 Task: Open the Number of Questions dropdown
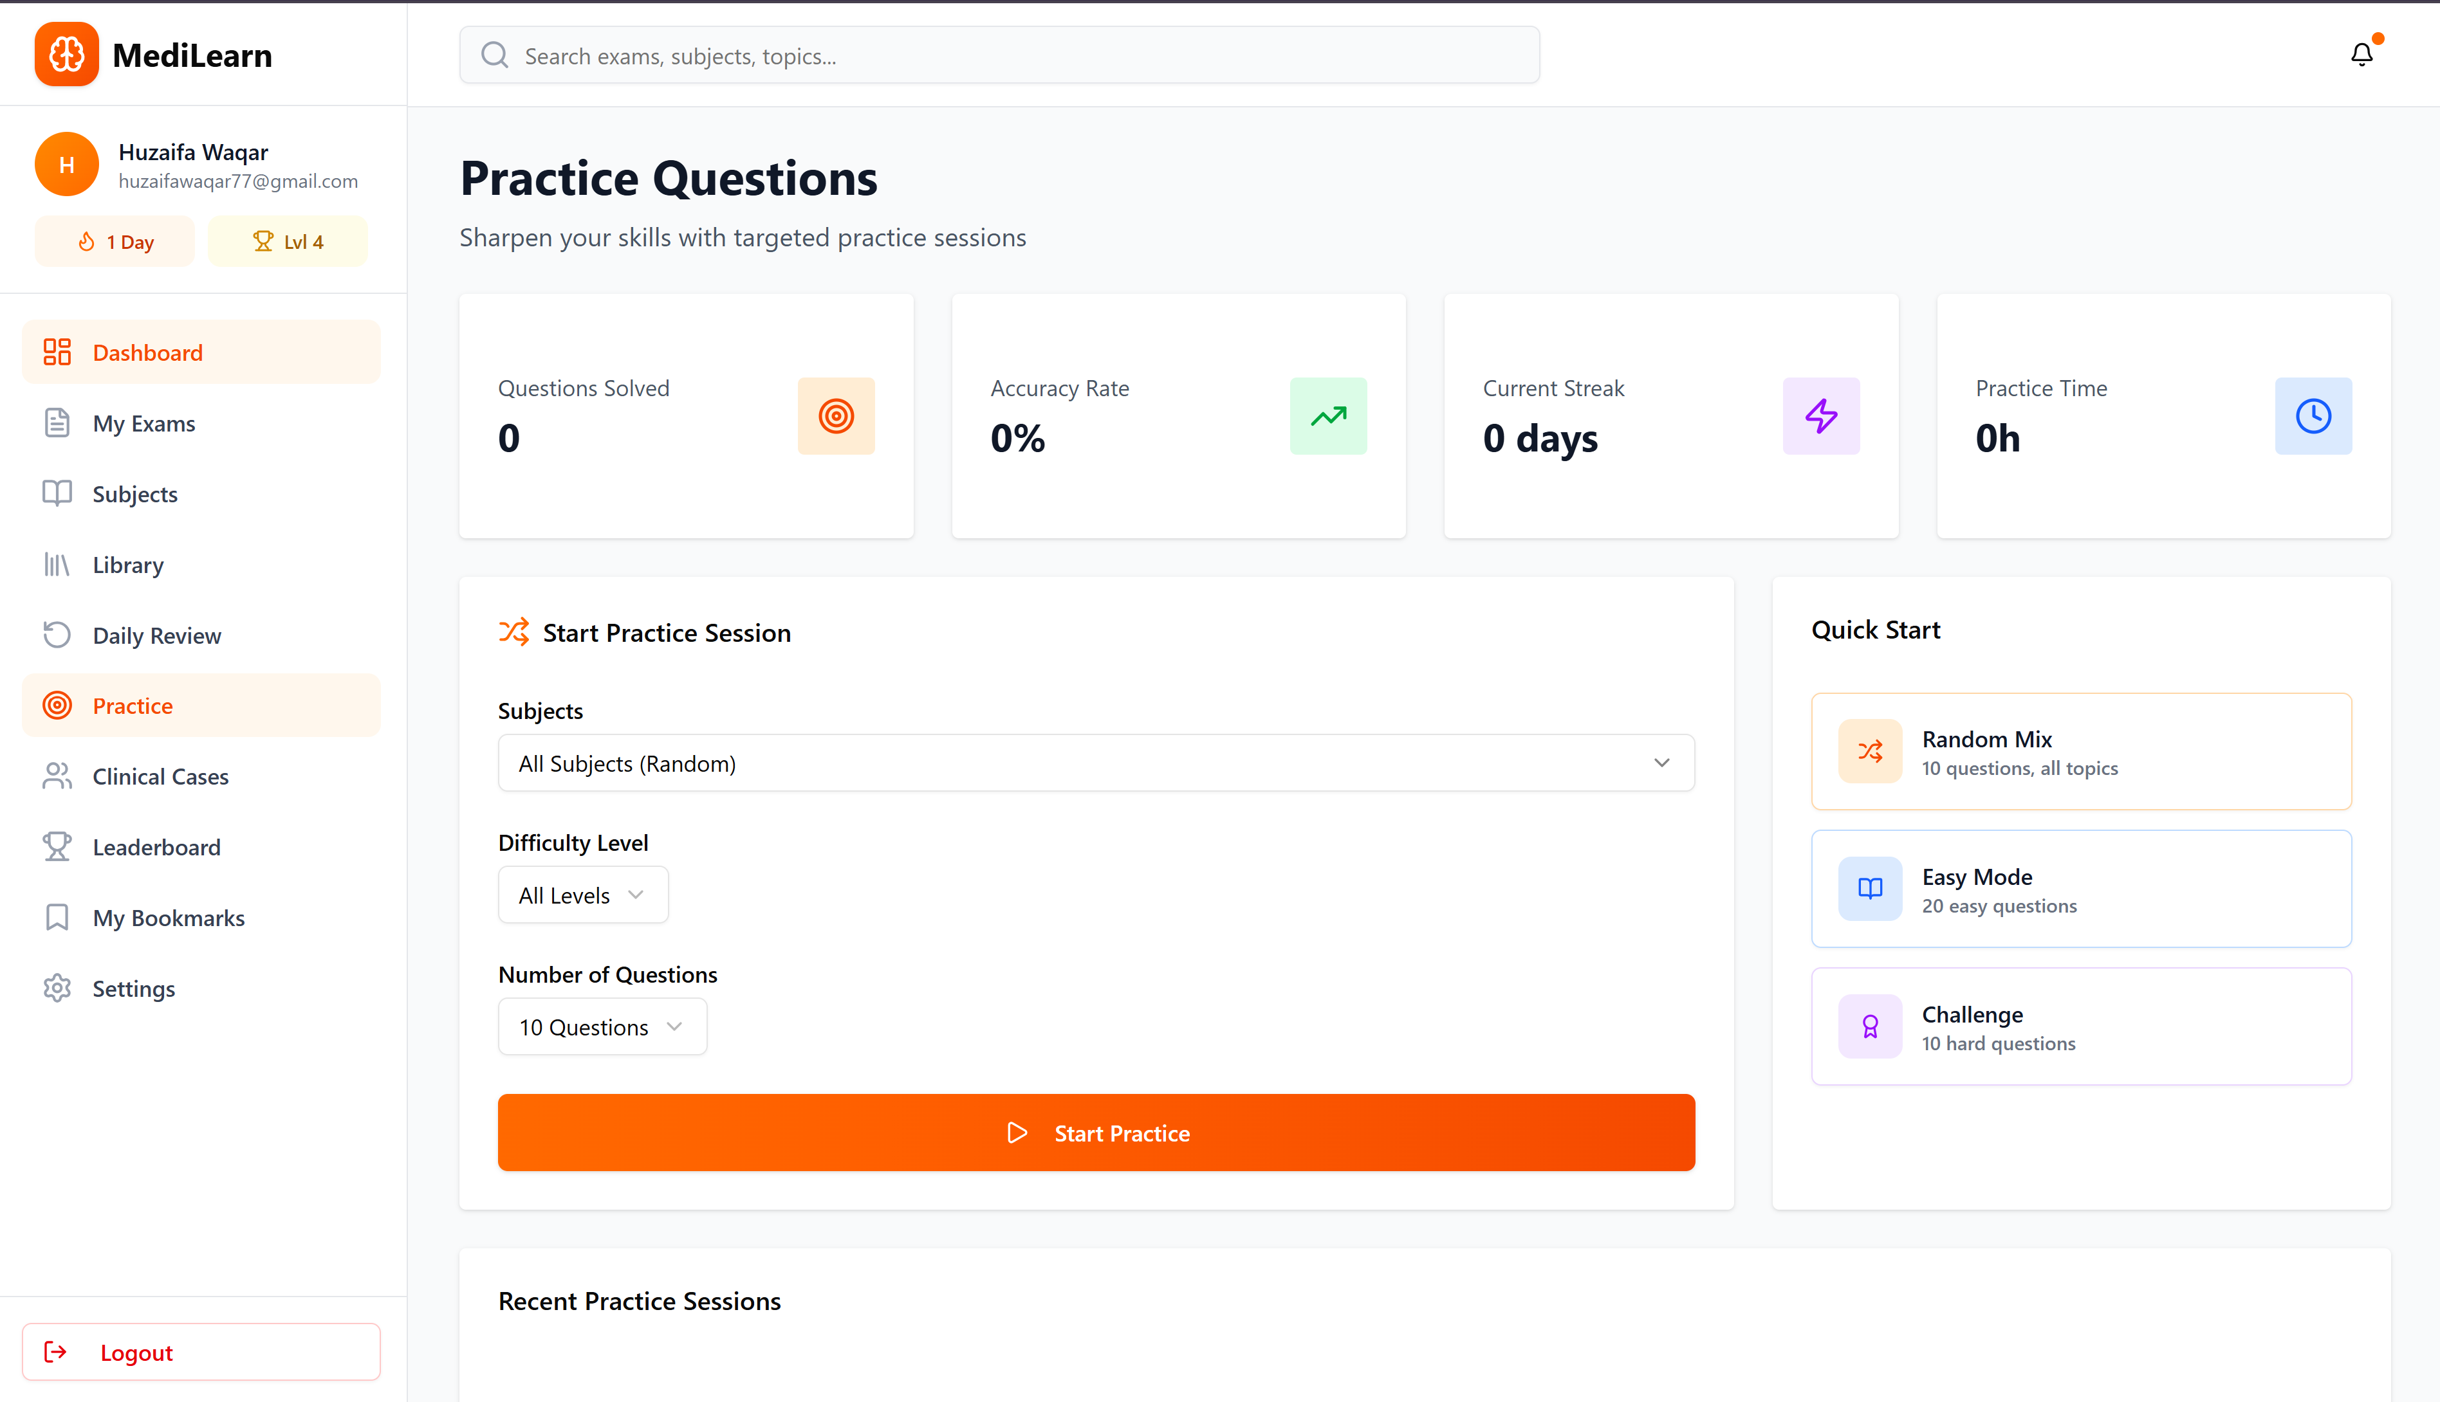click(602, 1026)
